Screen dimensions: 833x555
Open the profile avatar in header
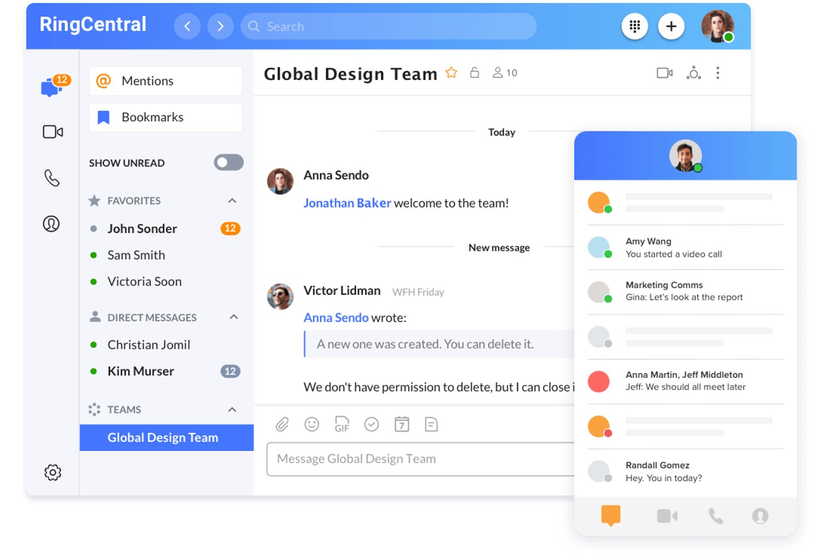coord(718,26)
